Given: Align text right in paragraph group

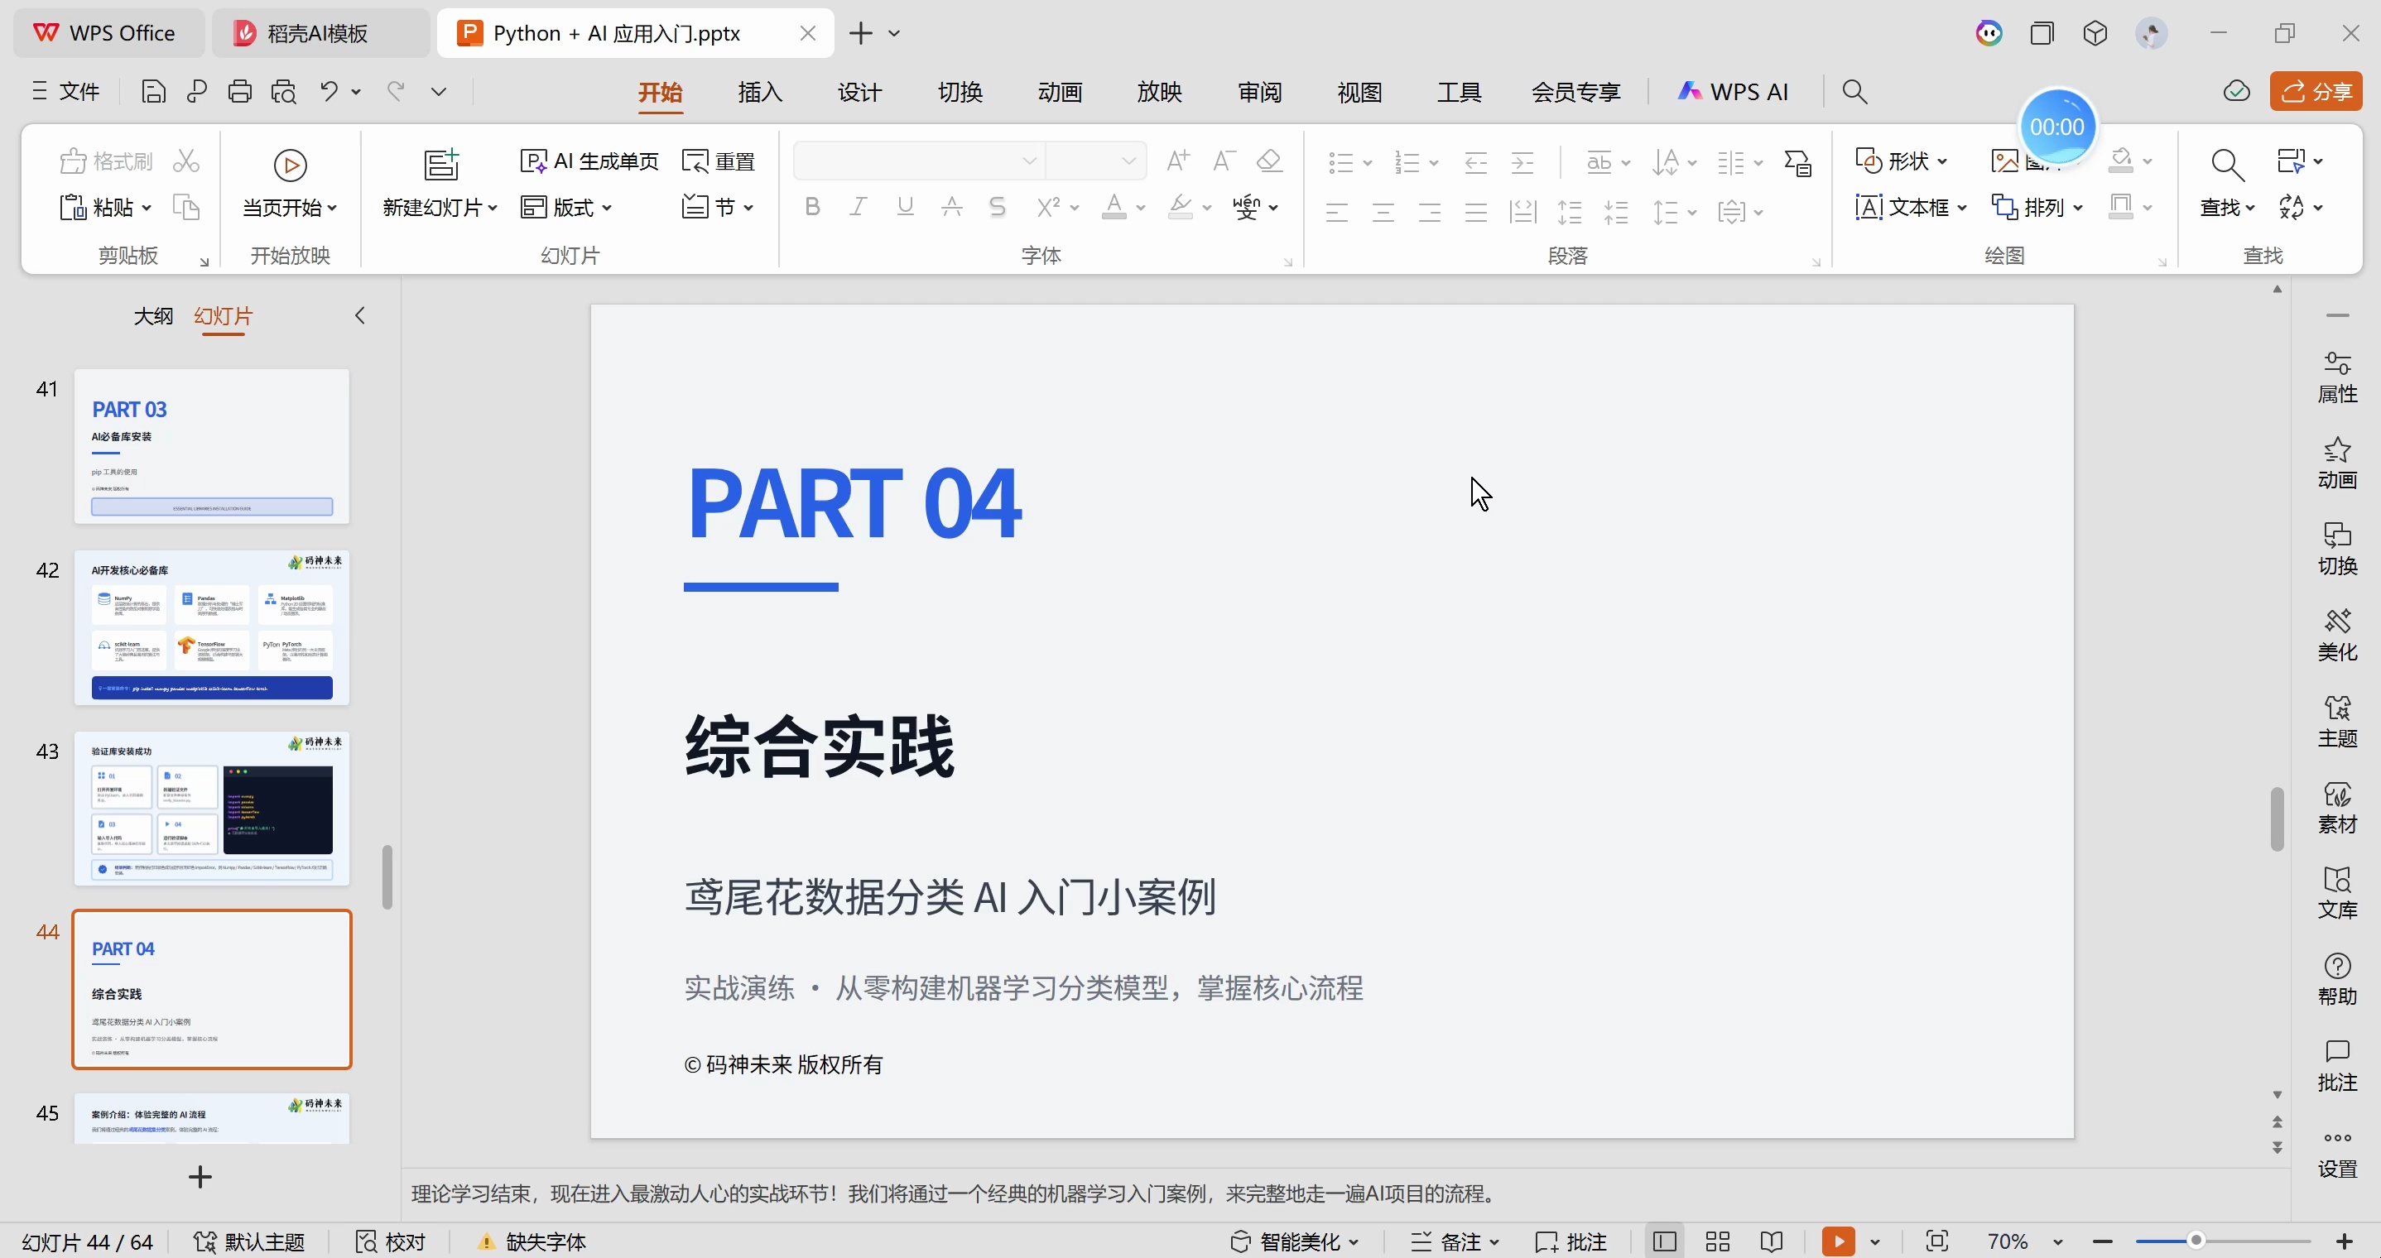Looking at the screenshot, I should [1430, 213].
